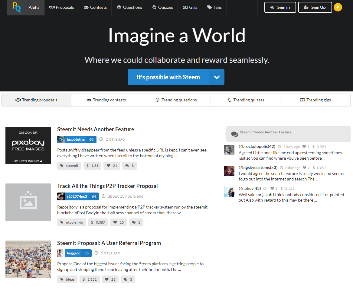Viewport: 353px width, 290px height.
Task: Click pixabay thumbnail image
Action: click(x=28, y=145)
